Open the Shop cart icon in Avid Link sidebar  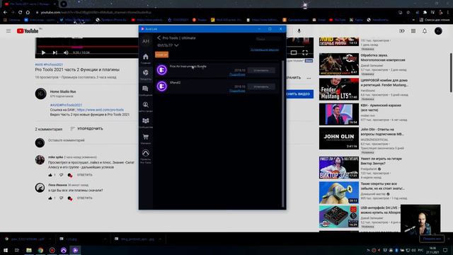[x=146, y=137]
